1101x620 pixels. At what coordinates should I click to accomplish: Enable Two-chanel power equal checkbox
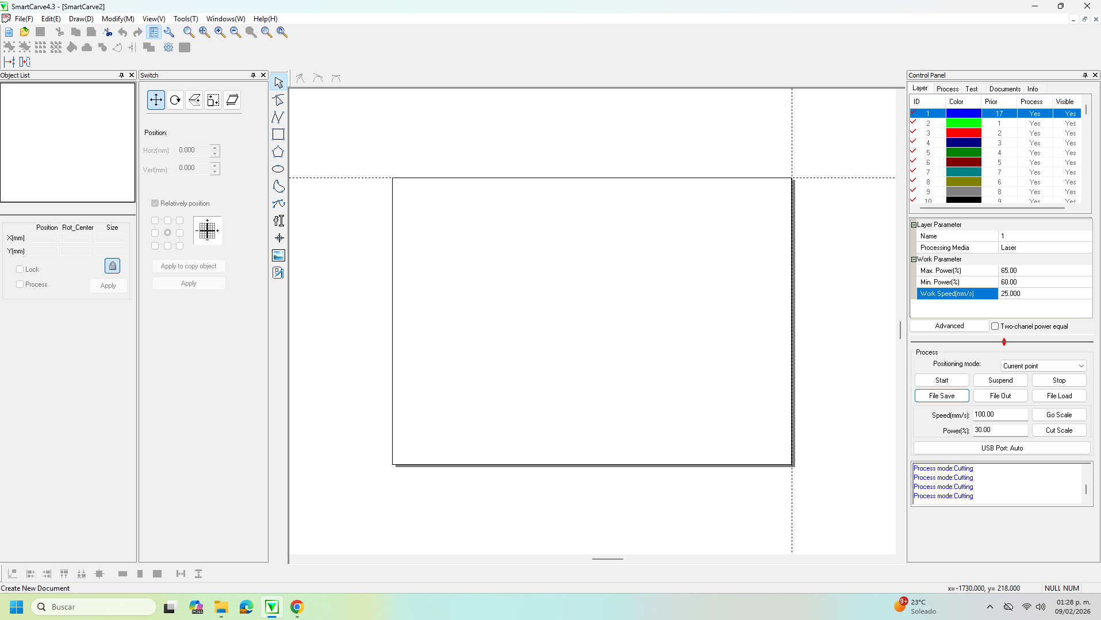click(995, 326)
